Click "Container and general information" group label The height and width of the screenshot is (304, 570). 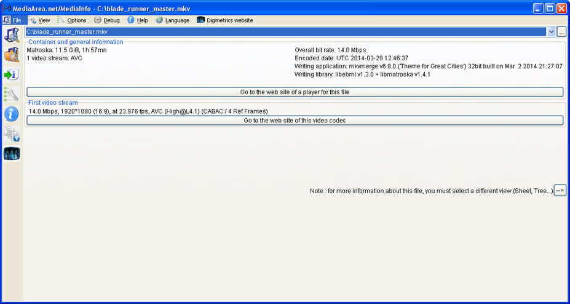point(76,42)
